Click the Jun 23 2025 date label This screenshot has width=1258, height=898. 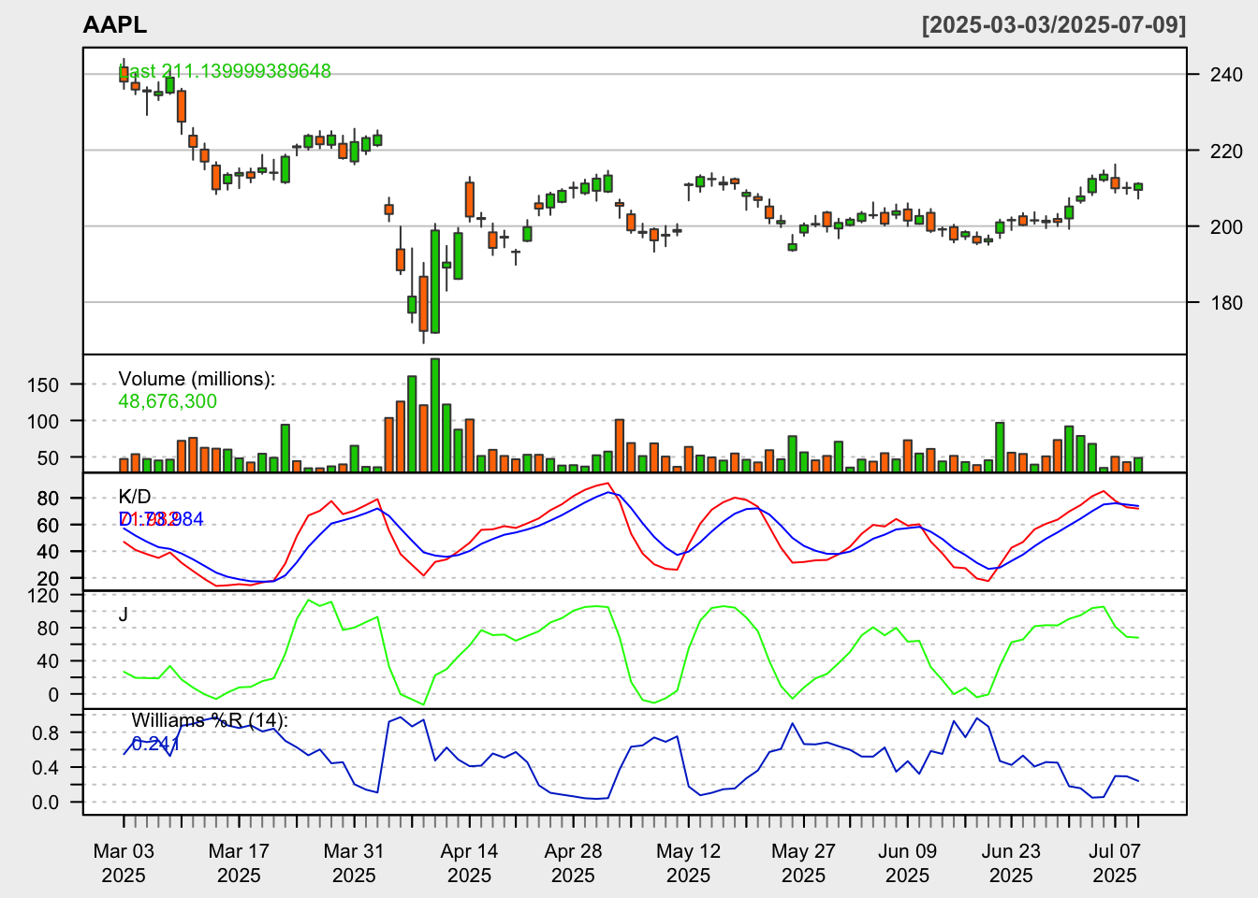(x=1011, y=863)
